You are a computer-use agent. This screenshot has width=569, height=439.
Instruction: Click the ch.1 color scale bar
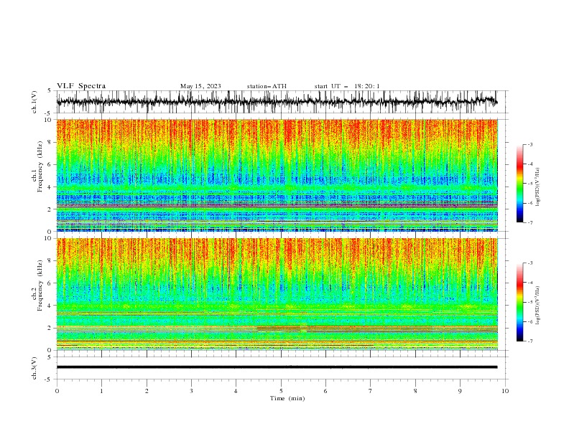(520, 184)
